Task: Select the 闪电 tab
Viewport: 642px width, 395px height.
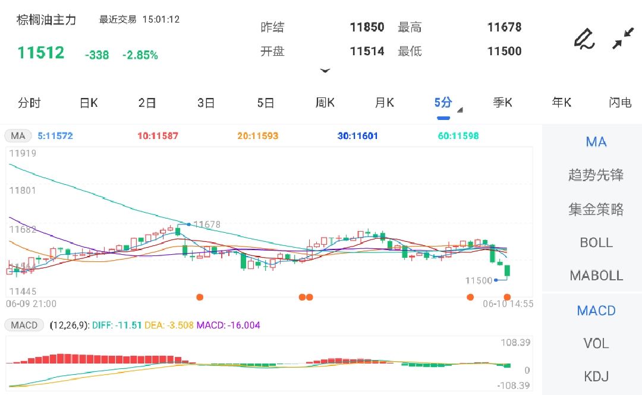Action: coord(620,103)
